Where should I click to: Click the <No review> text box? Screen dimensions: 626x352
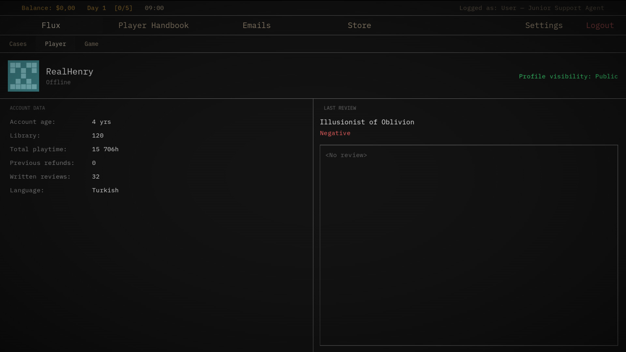tap(469, 245)
